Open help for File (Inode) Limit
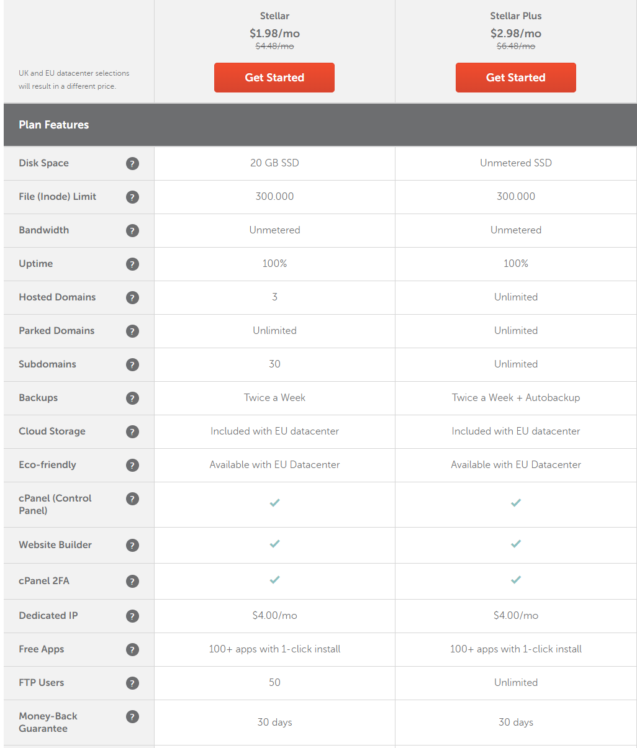The width and height of the screenshot is (637, 748). pyautogui.click(x=132, y=197)
